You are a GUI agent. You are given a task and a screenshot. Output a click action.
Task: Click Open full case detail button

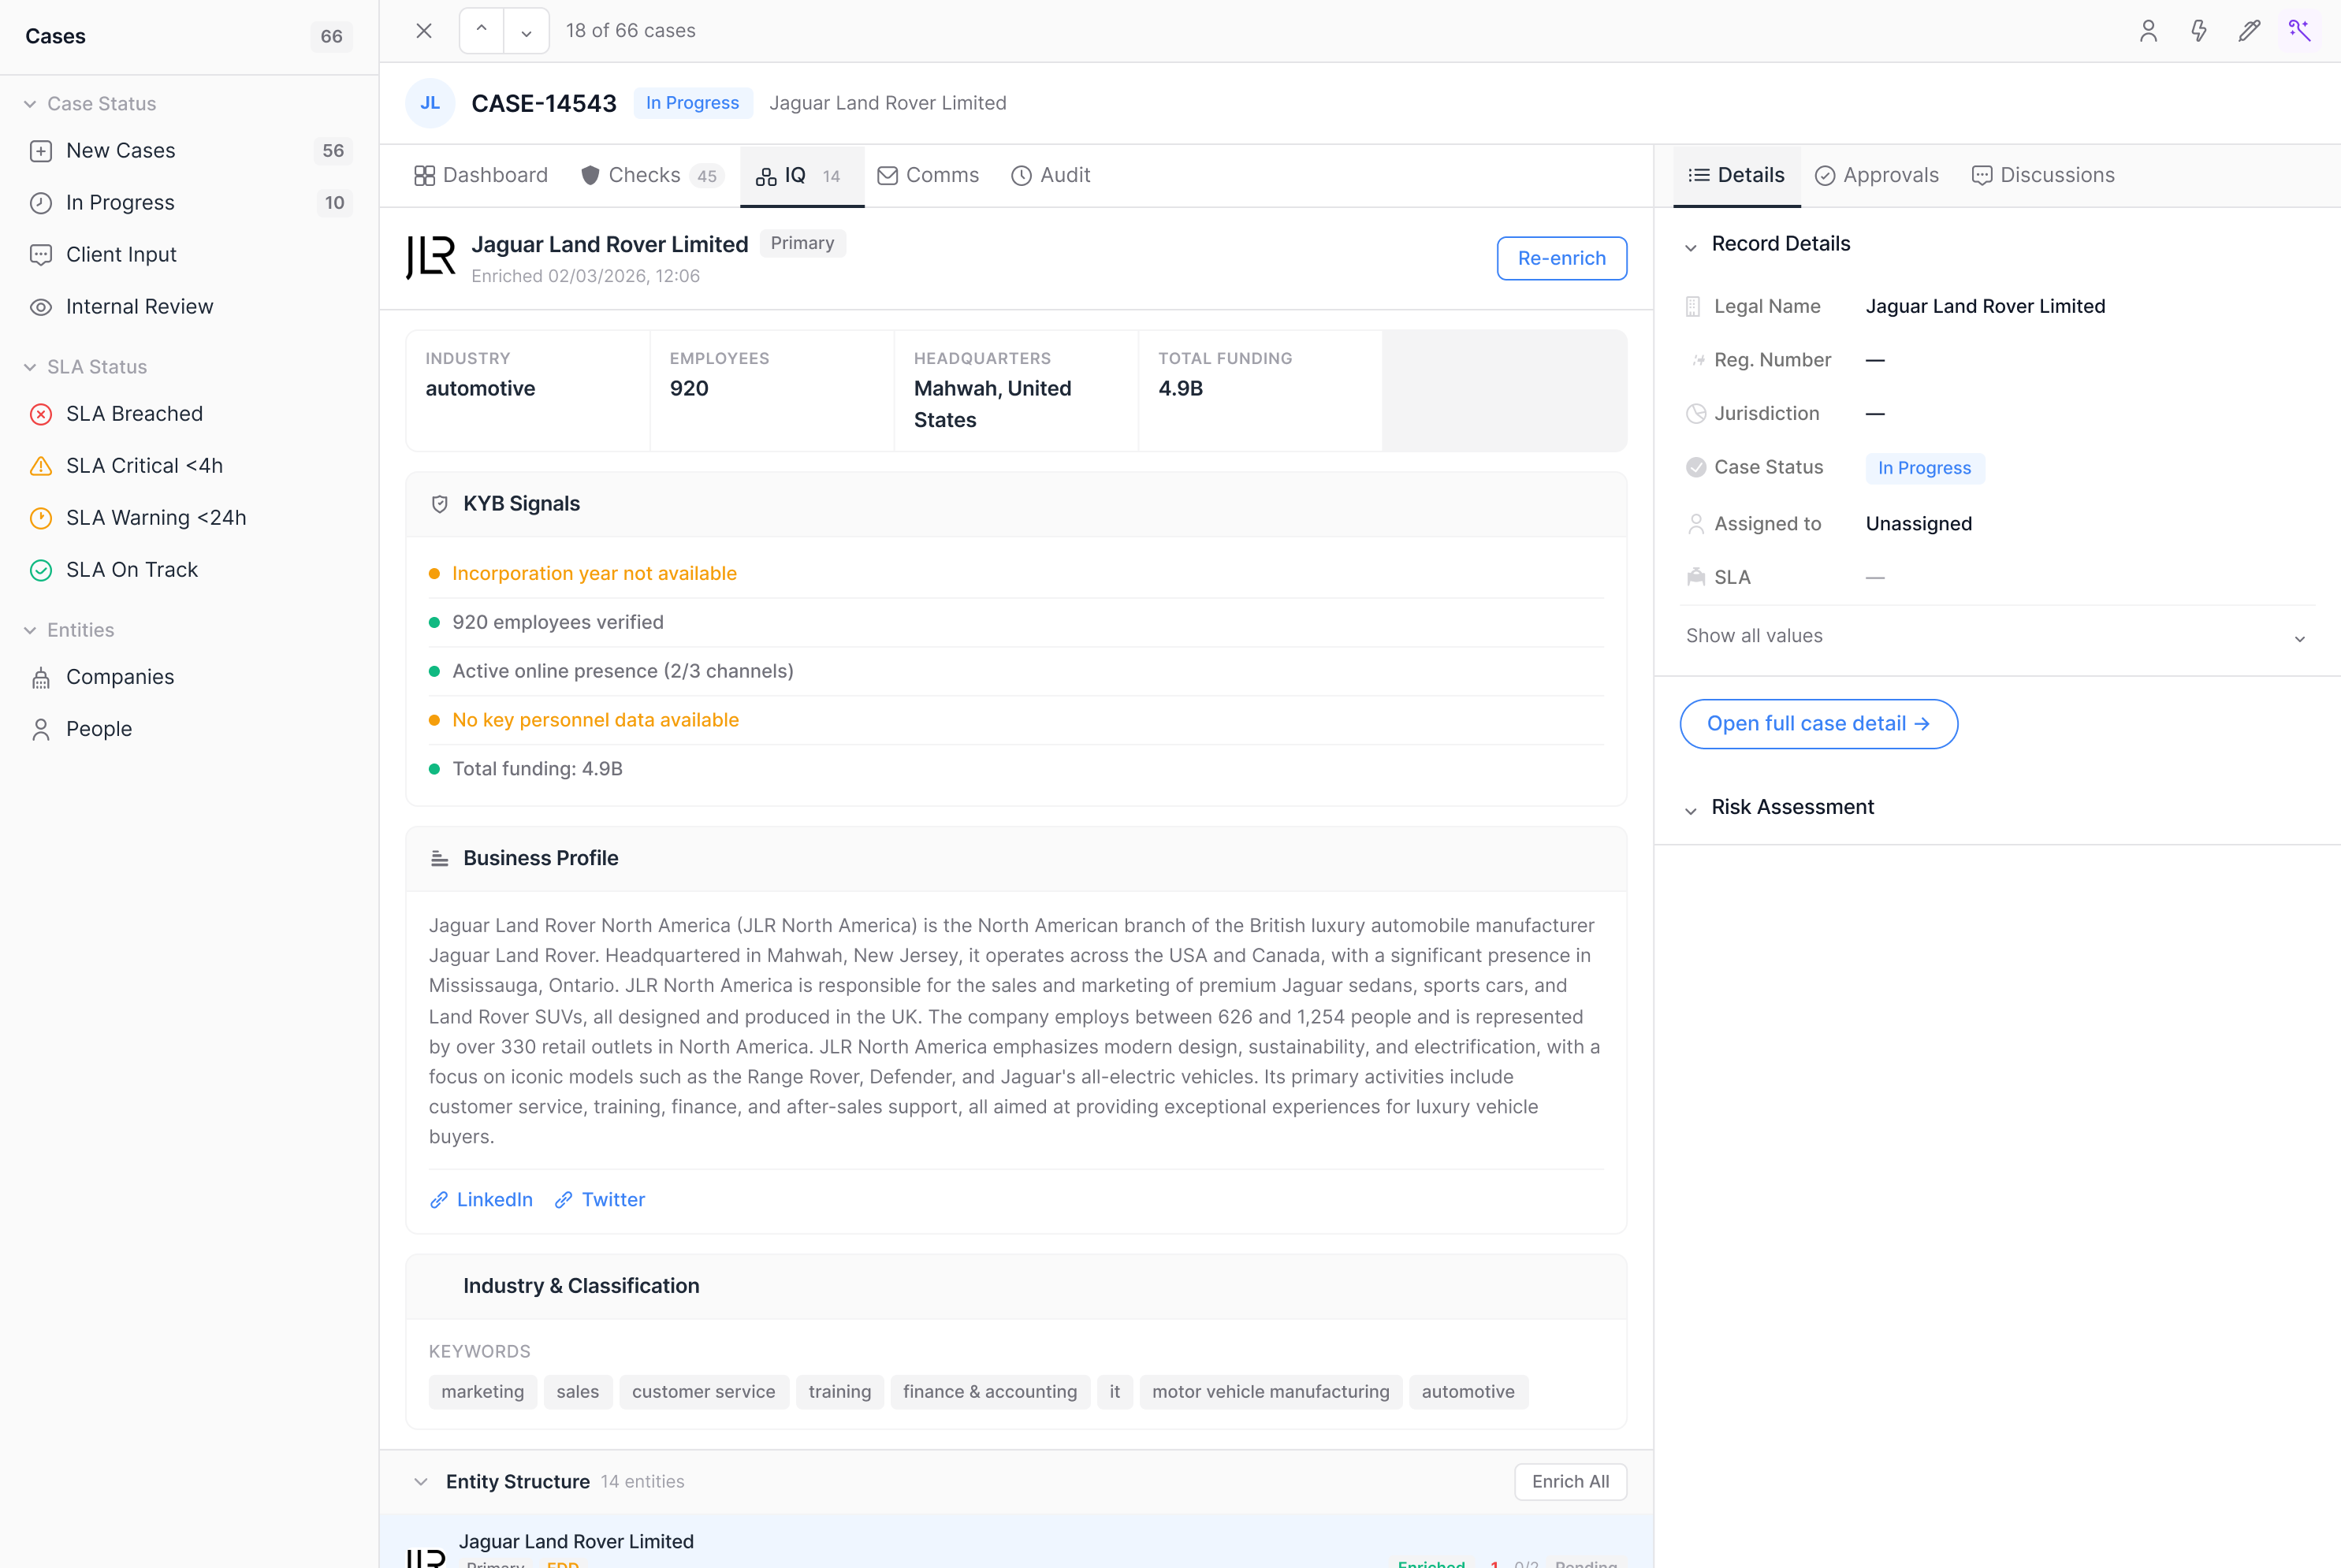(x=1818, y=724)
